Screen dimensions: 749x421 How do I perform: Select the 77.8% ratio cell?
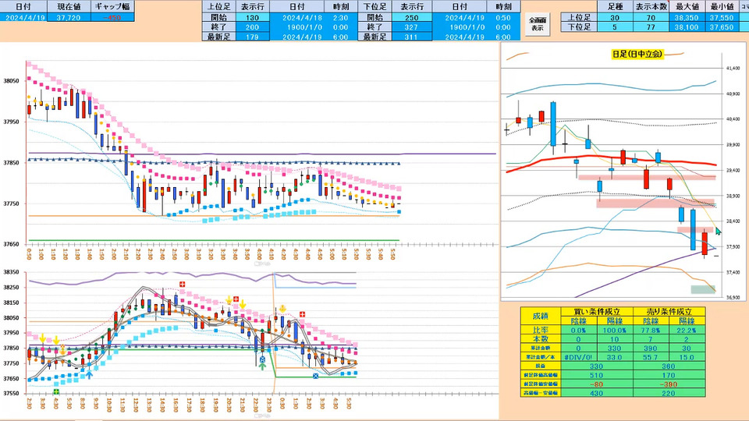651,330
